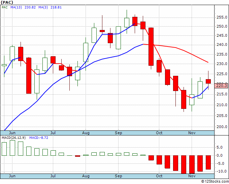
Task: Click the MACD:-8.72 value label
Action: [39, 138]
